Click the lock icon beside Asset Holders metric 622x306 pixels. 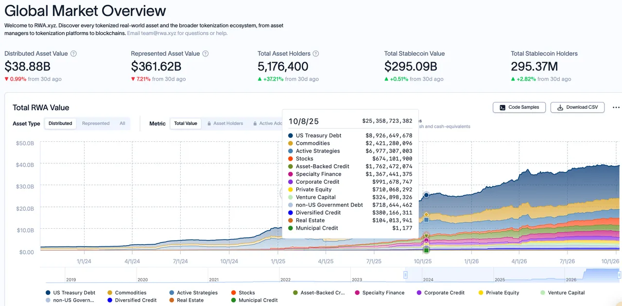pyautogui.click(x=209, y=123)
